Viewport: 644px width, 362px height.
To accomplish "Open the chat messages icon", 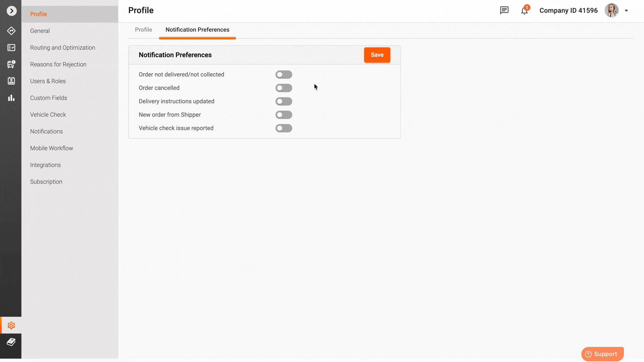I will [x=504, y=10].
